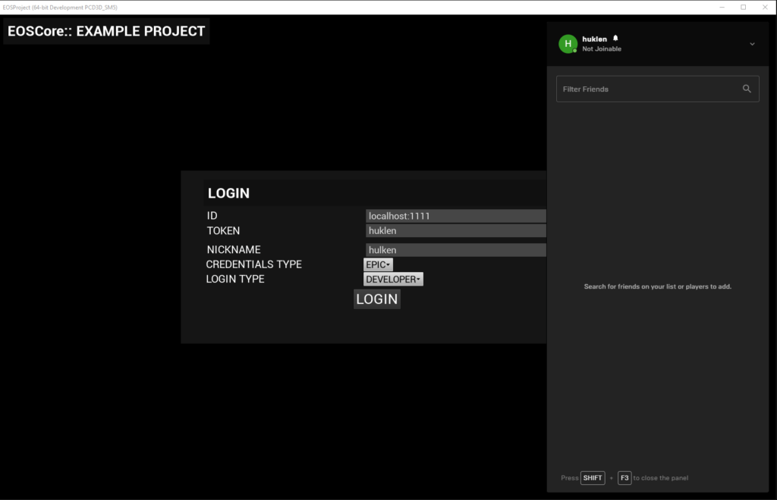Click the LOGIN TYPE label
The height and width of the screenshot is (500, 777).
[235, 279]
